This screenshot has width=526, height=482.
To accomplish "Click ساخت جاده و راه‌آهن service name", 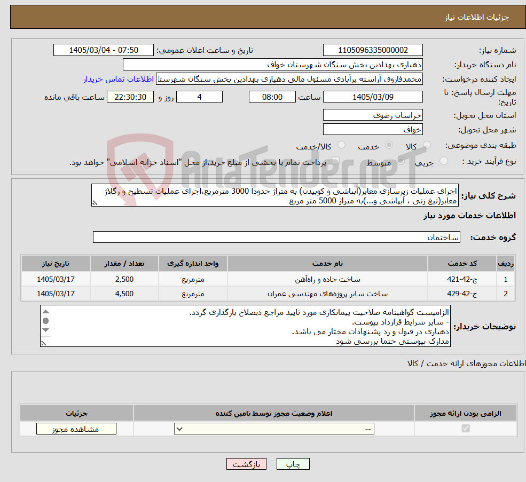I will (327, 279).
